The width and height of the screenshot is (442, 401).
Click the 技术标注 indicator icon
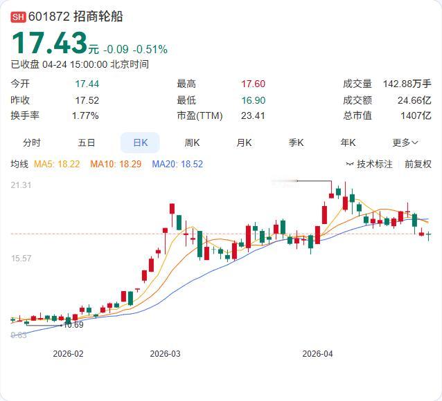coord(350,164)
